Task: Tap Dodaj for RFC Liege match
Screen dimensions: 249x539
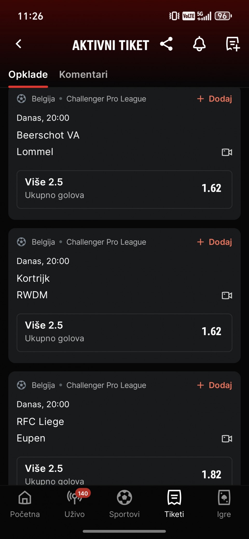Action: coord(215,385)
